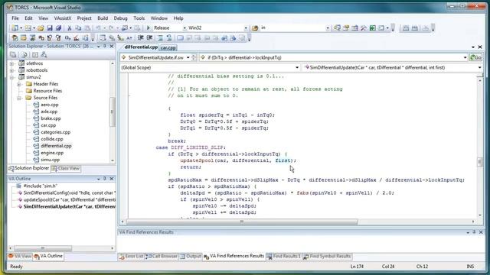Screen dimensions: 490x275
Task: Click the Find in Files icon
Action: pyautogui.click(x=255, y=27)
